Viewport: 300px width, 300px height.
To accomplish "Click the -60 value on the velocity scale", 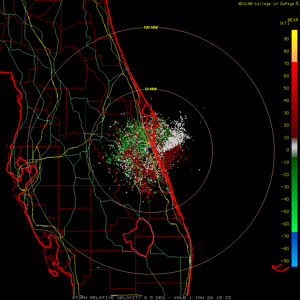I will coord(285,224).
